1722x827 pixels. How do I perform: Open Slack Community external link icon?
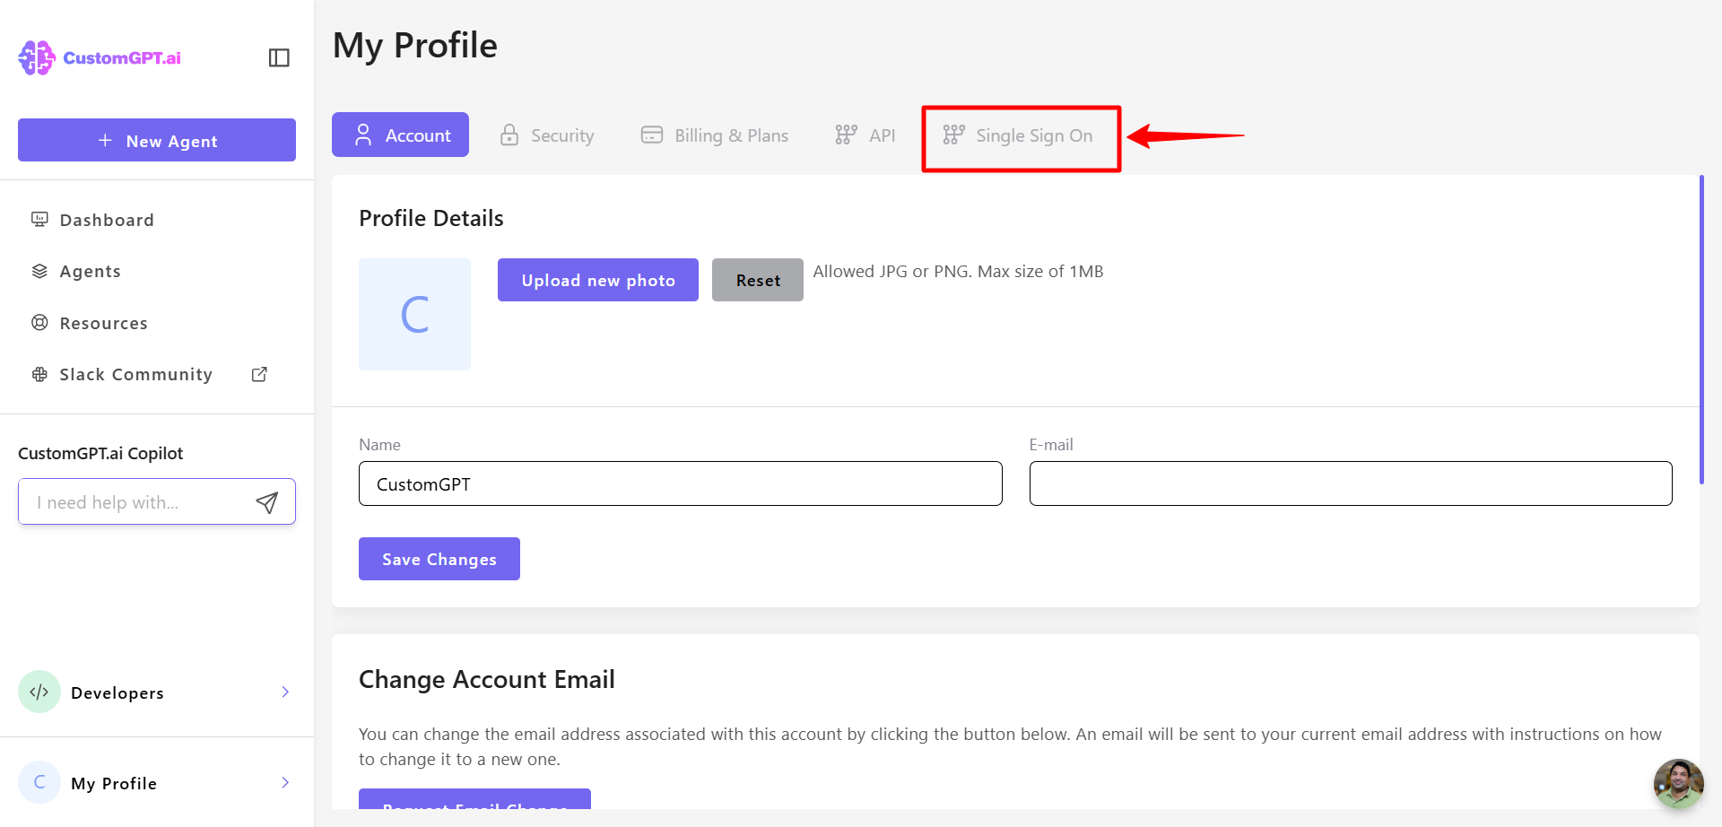(x=259, y=374)
